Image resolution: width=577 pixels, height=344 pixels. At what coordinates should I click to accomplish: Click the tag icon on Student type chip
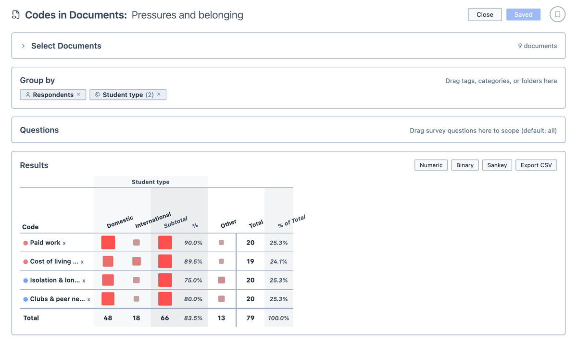98,95
